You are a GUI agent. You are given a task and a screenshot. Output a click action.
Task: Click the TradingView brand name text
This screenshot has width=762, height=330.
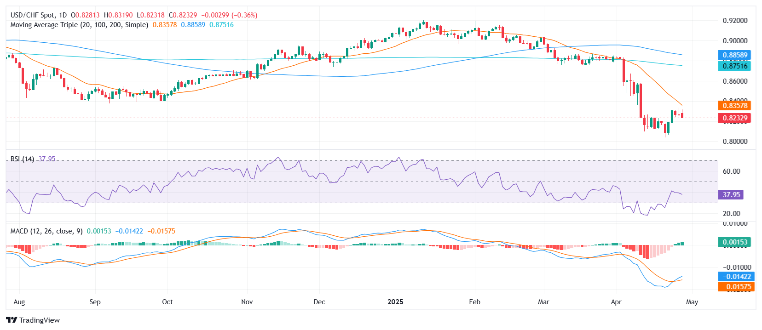40,320
